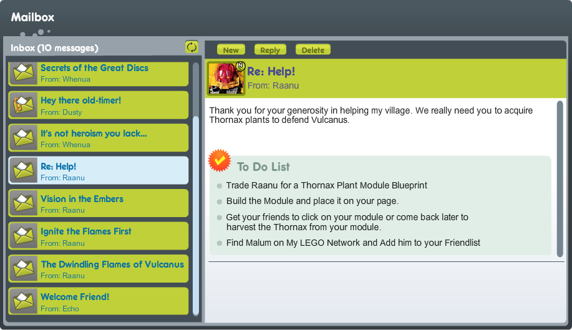Click envelope icon beside It's not heroism you lack

pyautogui.click(x=23, y=138)
